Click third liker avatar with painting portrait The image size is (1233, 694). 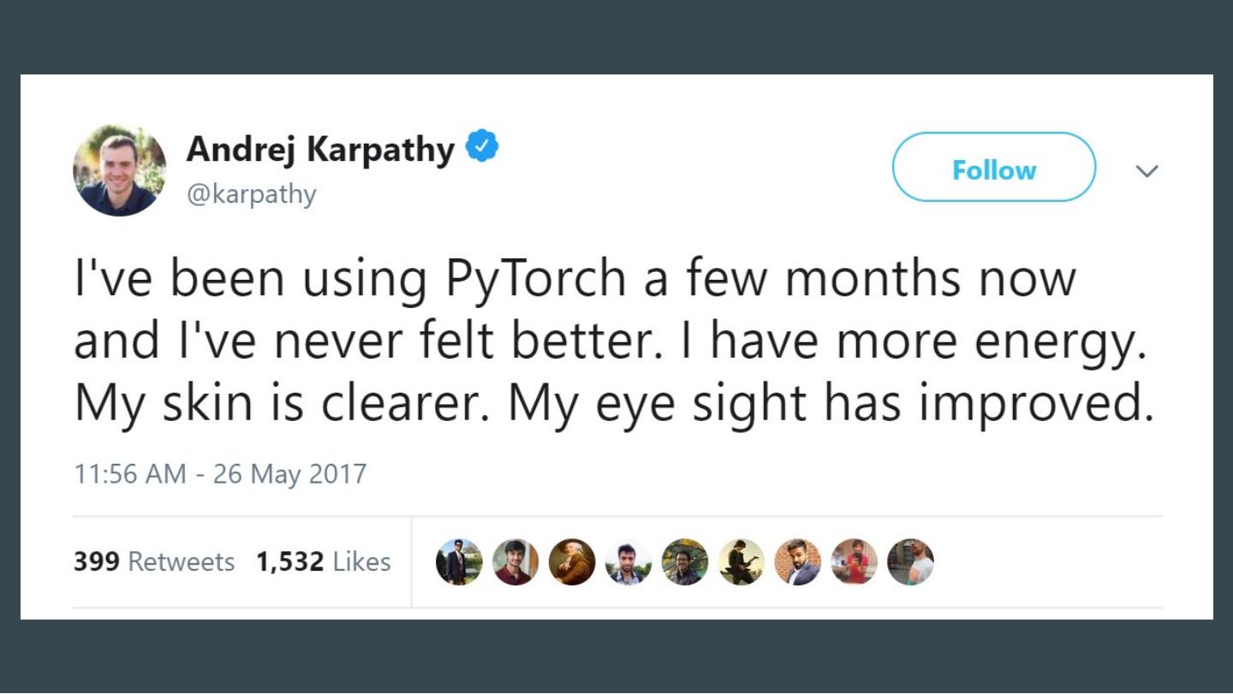[572, 562]
